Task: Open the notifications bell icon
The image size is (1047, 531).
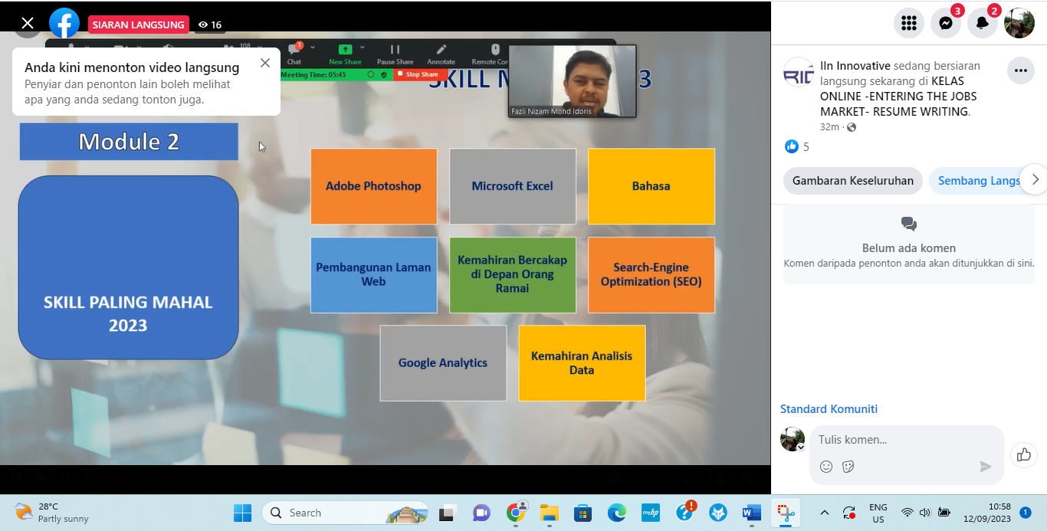Action: tap(983, 23)
